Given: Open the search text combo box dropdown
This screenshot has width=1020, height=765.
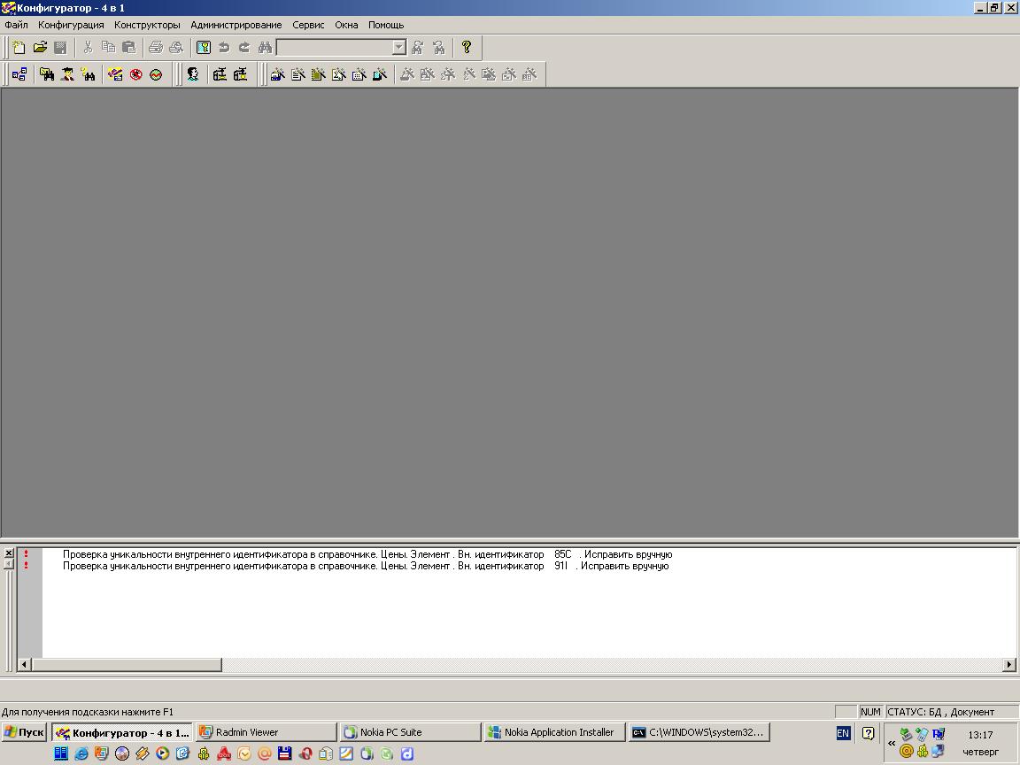Looking at the screenshot, I should coord(398,48).
